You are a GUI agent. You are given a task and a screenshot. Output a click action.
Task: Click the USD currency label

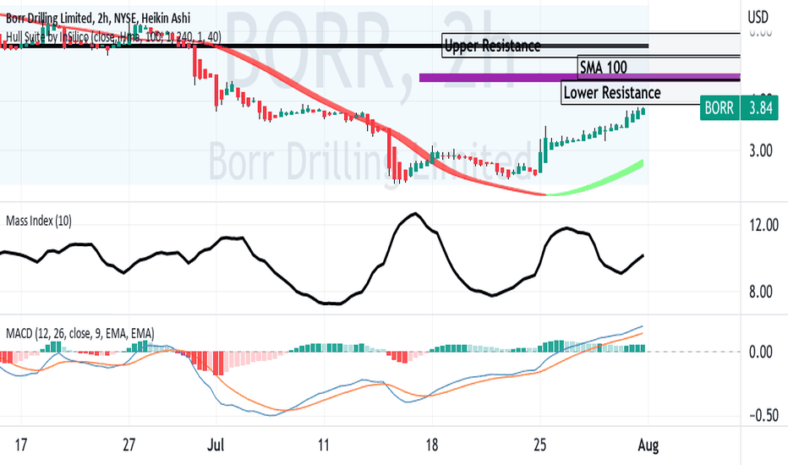tap(758, 18)
